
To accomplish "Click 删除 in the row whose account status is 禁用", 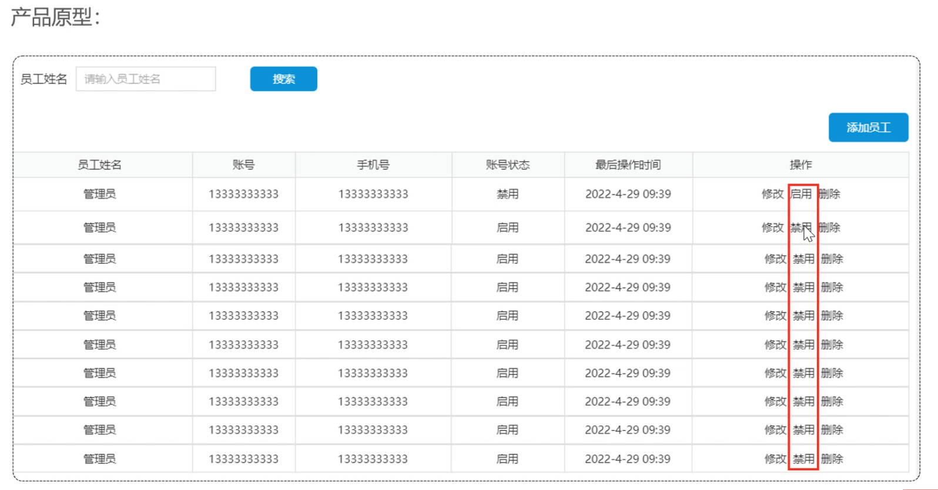I will click(829, 194).
